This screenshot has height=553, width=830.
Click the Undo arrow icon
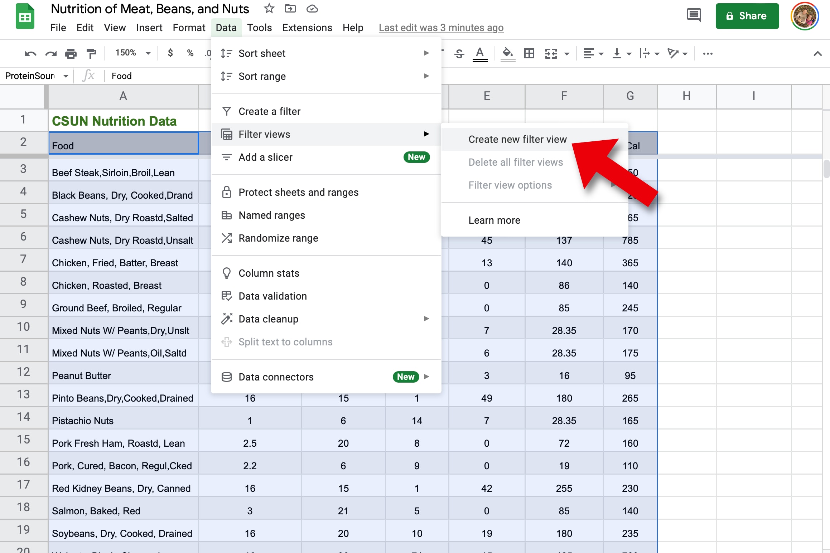[30, 54]
